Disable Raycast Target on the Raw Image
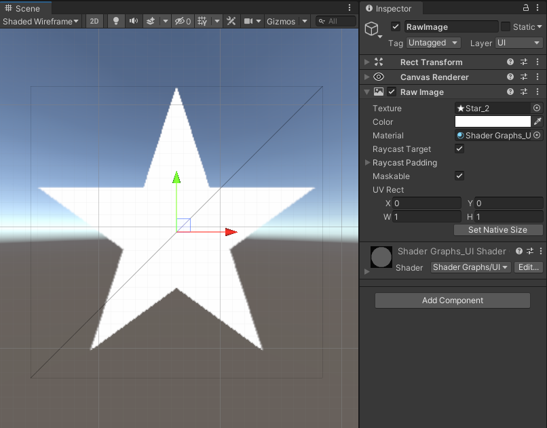 459,149
